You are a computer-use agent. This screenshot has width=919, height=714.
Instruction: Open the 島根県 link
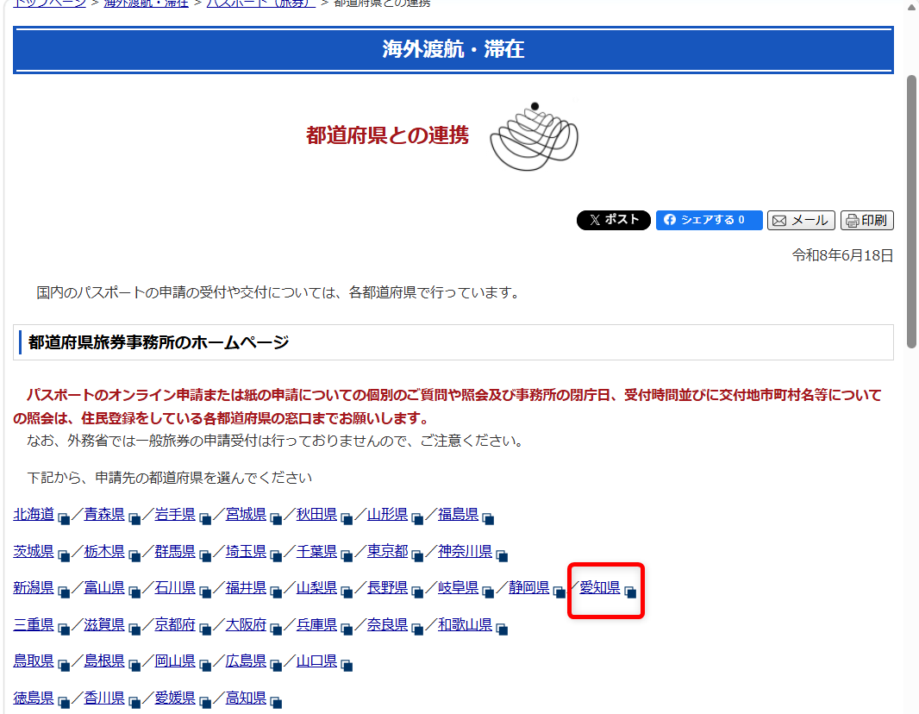tap(104, 661)
